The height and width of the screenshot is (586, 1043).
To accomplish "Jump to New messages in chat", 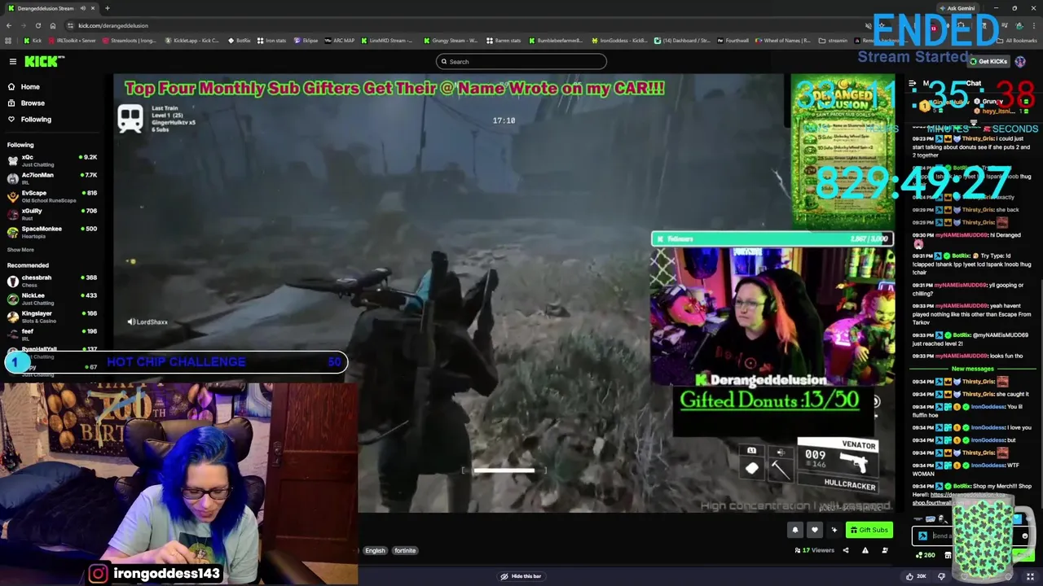I will [x=973, y=369].
